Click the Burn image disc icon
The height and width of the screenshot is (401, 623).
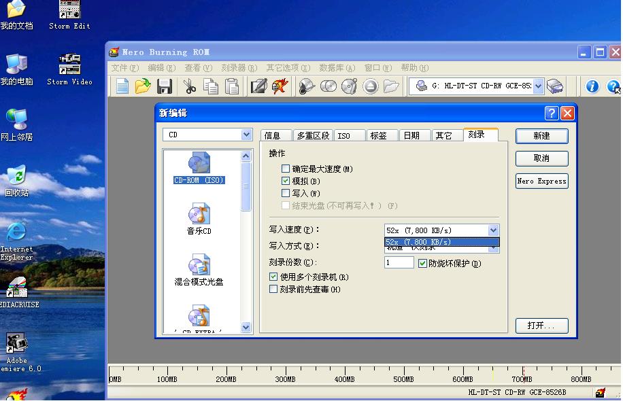pos(307,86)
